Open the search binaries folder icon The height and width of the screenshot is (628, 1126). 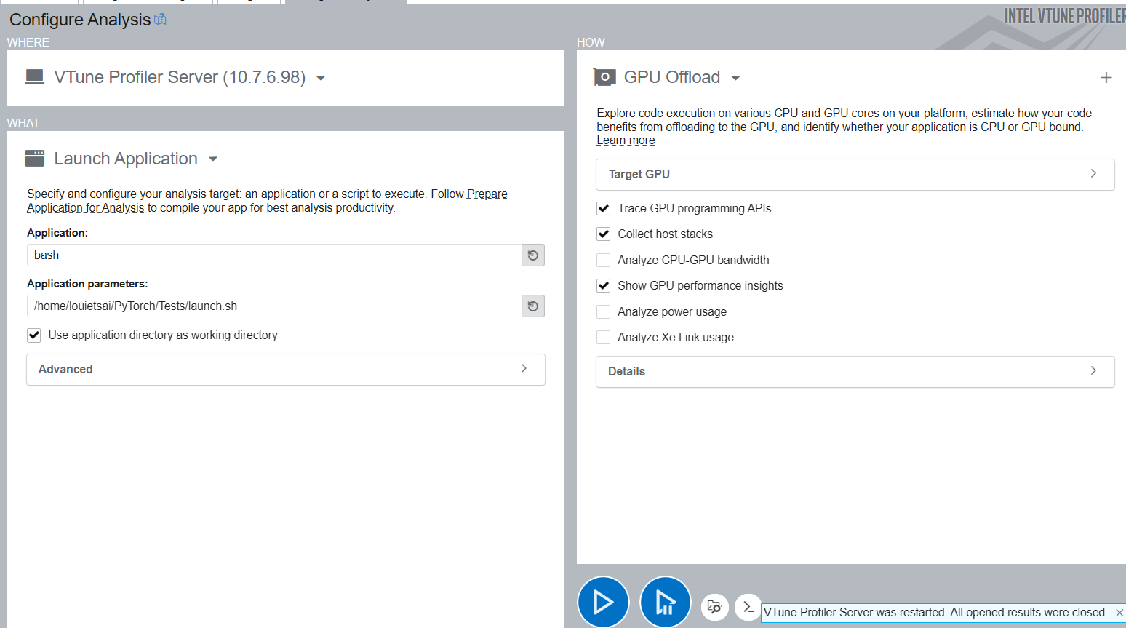tap(714, 607)
